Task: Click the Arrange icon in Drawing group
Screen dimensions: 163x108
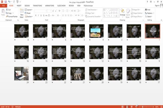Action: point(123,11)
